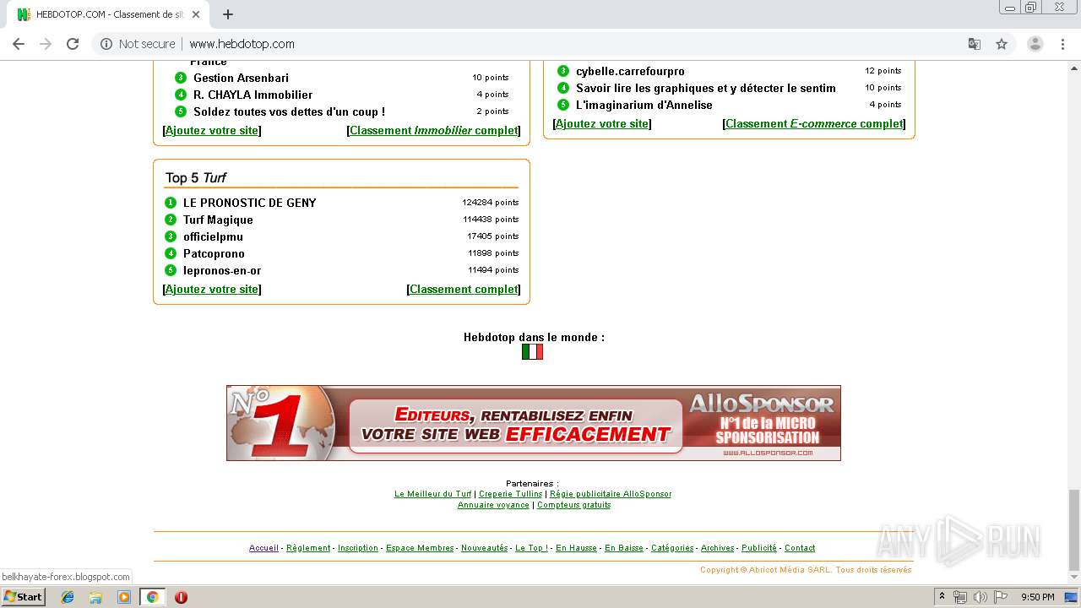Open Turf Classement complet link
The height and width of the screenshot is (608, 1081).
pos(464,289)
